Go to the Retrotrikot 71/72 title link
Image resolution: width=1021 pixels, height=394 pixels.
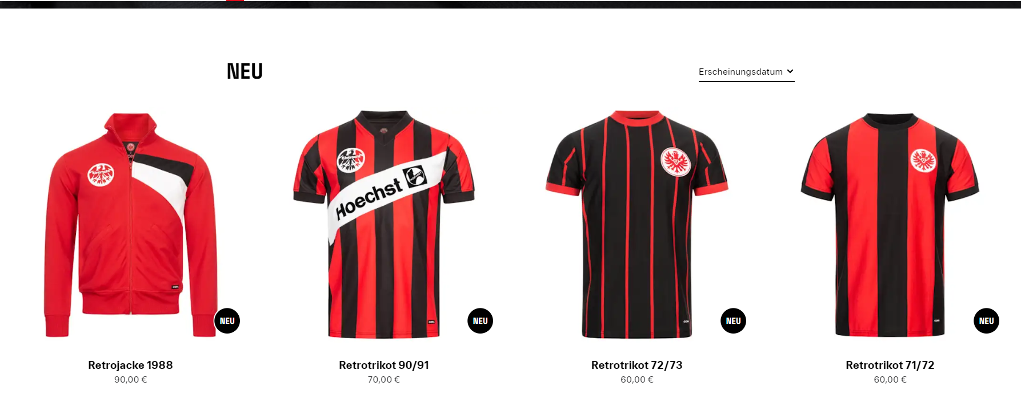click(x=890, y=365)
